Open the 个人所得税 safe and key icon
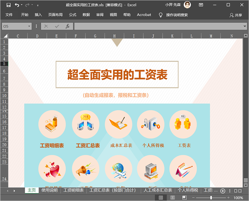Image resolution: width=249 pixels, height=201 pixels. click(151, 124)
